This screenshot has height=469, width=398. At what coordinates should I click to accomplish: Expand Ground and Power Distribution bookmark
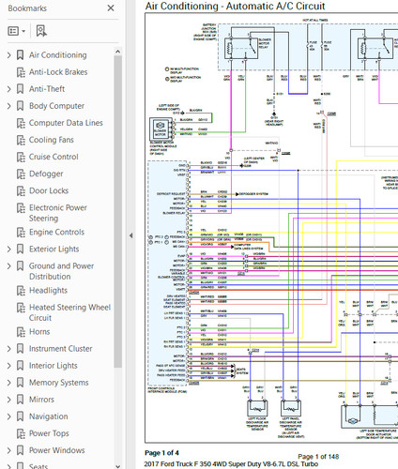pos(9,266)
